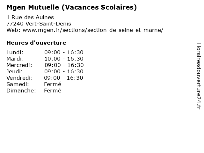This screenshot has width=204, height=153.
Task: Click the Heures d'ouverture heading
Action: point(36,43)
